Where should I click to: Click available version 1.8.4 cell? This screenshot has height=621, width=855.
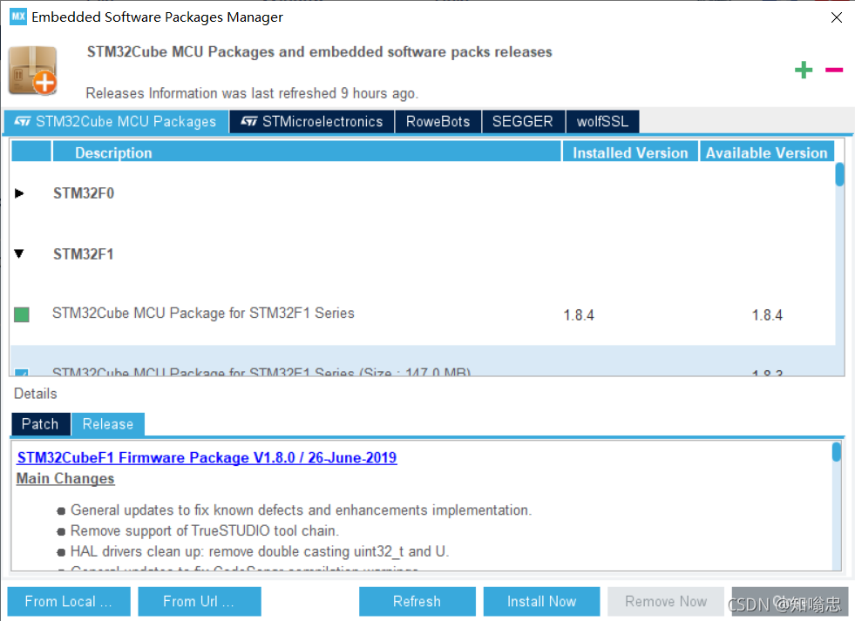[767, 315]
